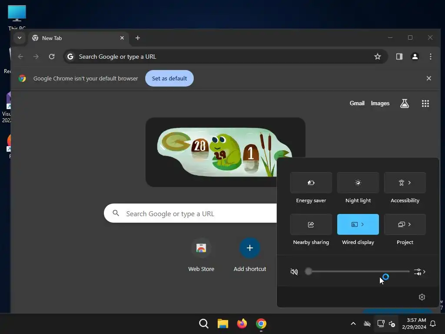Open Search Labs flask icon
Image resolution: width=445 pixels, height=334 pixels.
coord(405,104)
